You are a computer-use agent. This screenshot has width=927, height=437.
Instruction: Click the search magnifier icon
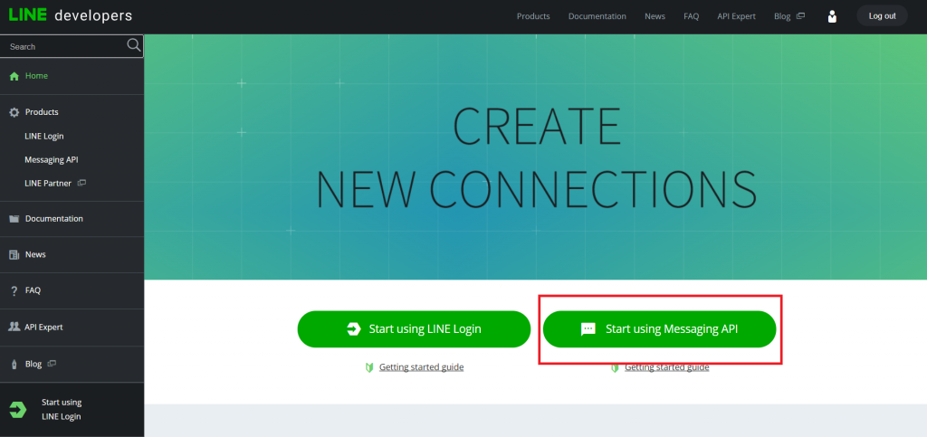134,45
